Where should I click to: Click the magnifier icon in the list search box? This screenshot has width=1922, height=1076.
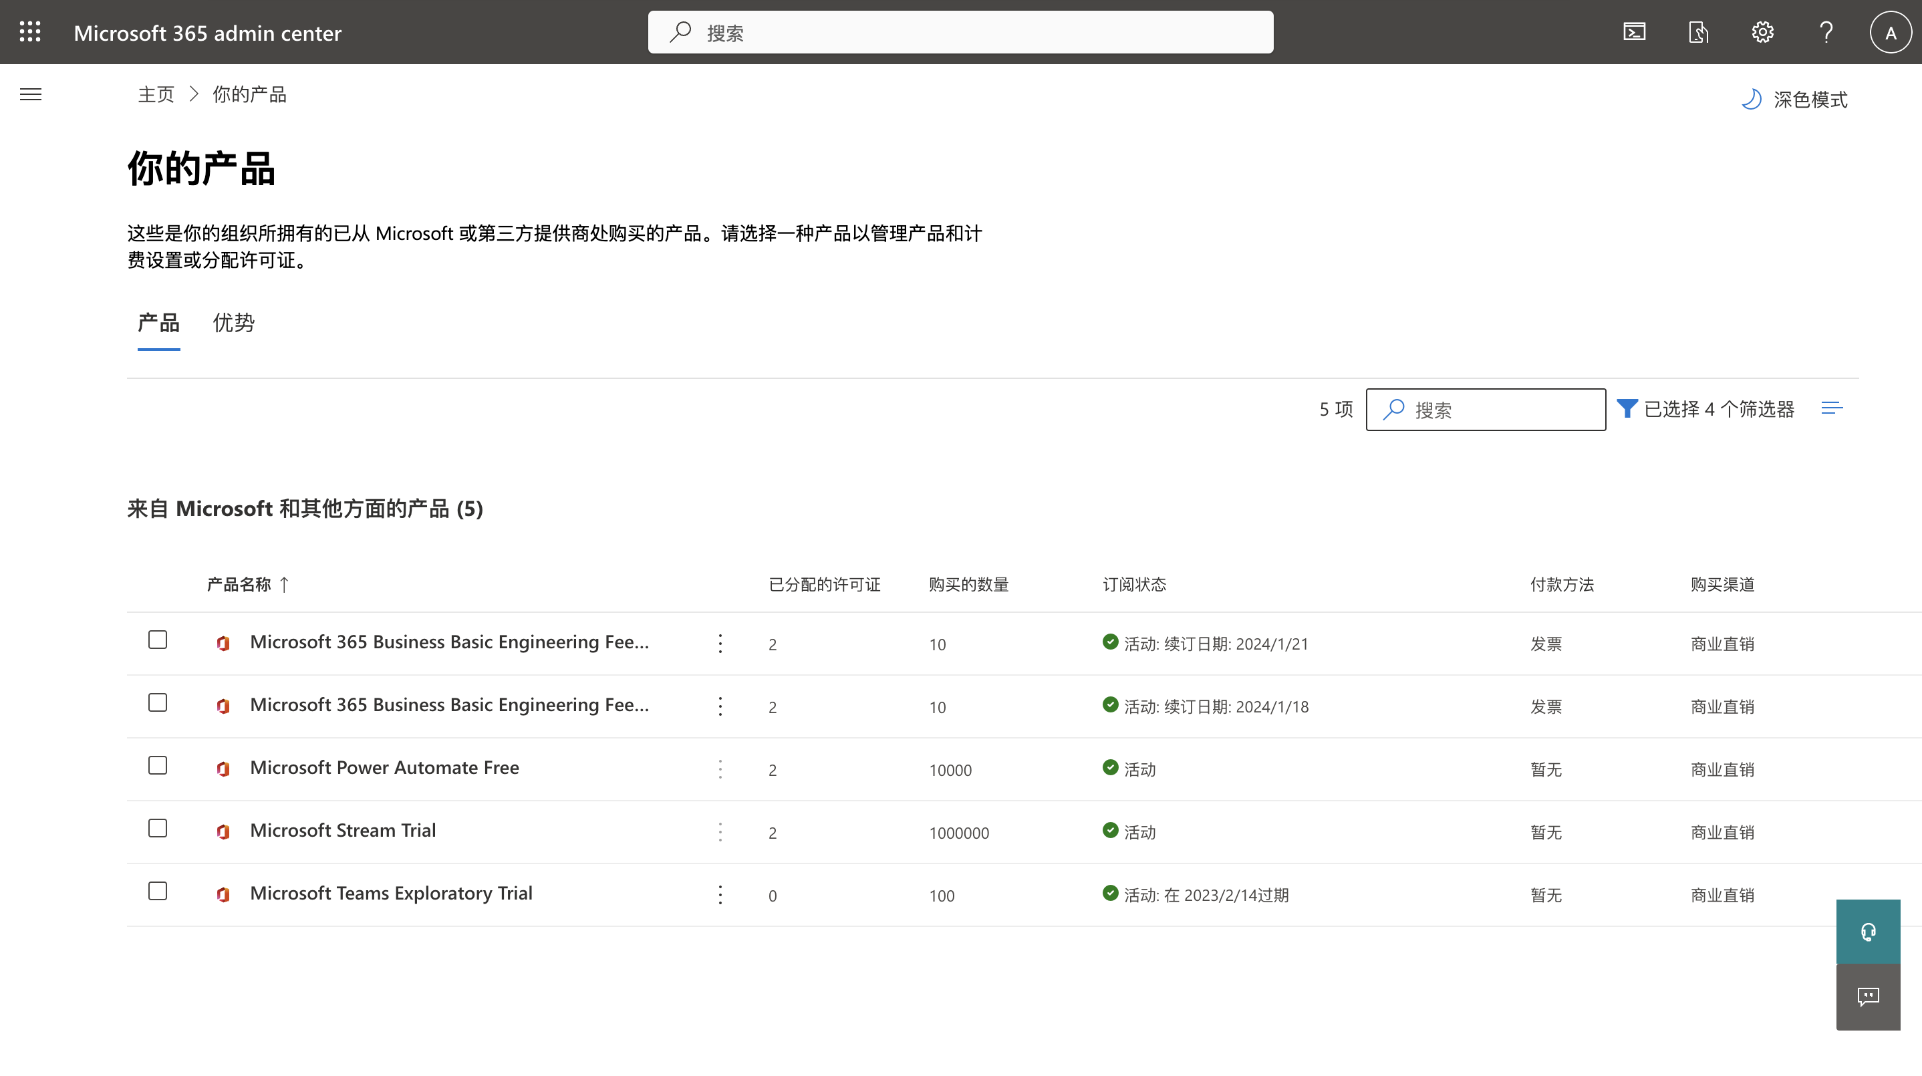(x=1394, y=409)
